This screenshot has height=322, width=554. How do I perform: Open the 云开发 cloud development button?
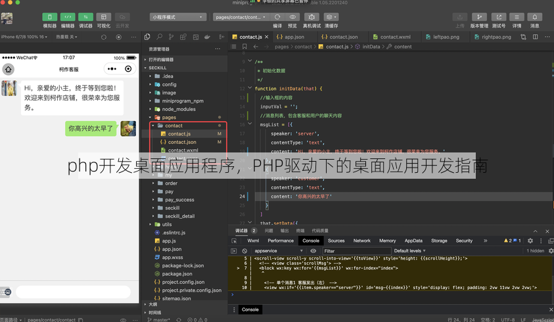pos(122,17)
